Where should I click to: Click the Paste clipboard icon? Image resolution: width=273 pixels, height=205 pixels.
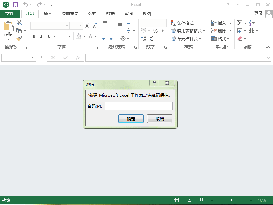tap(8, 26)
